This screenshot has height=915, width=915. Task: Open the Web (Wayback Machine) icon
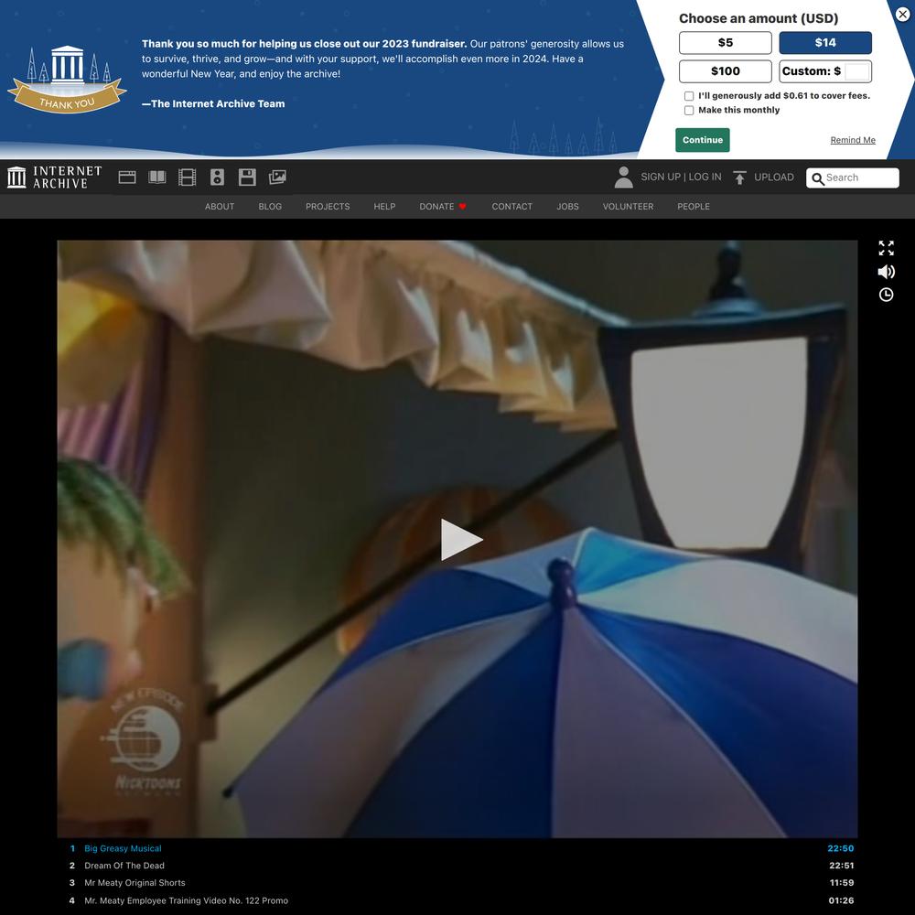[x=127, y=178]
